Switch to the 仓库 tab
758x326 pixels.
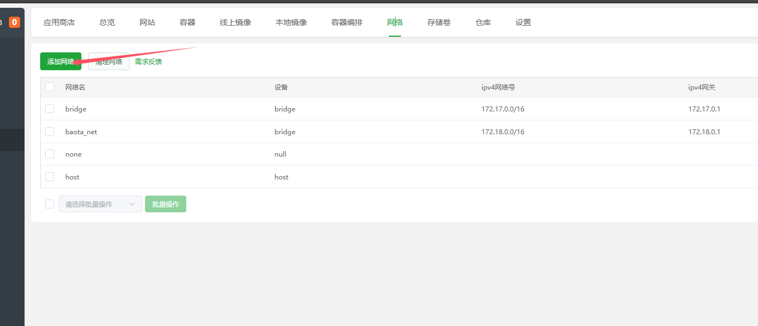coord(483,22)
